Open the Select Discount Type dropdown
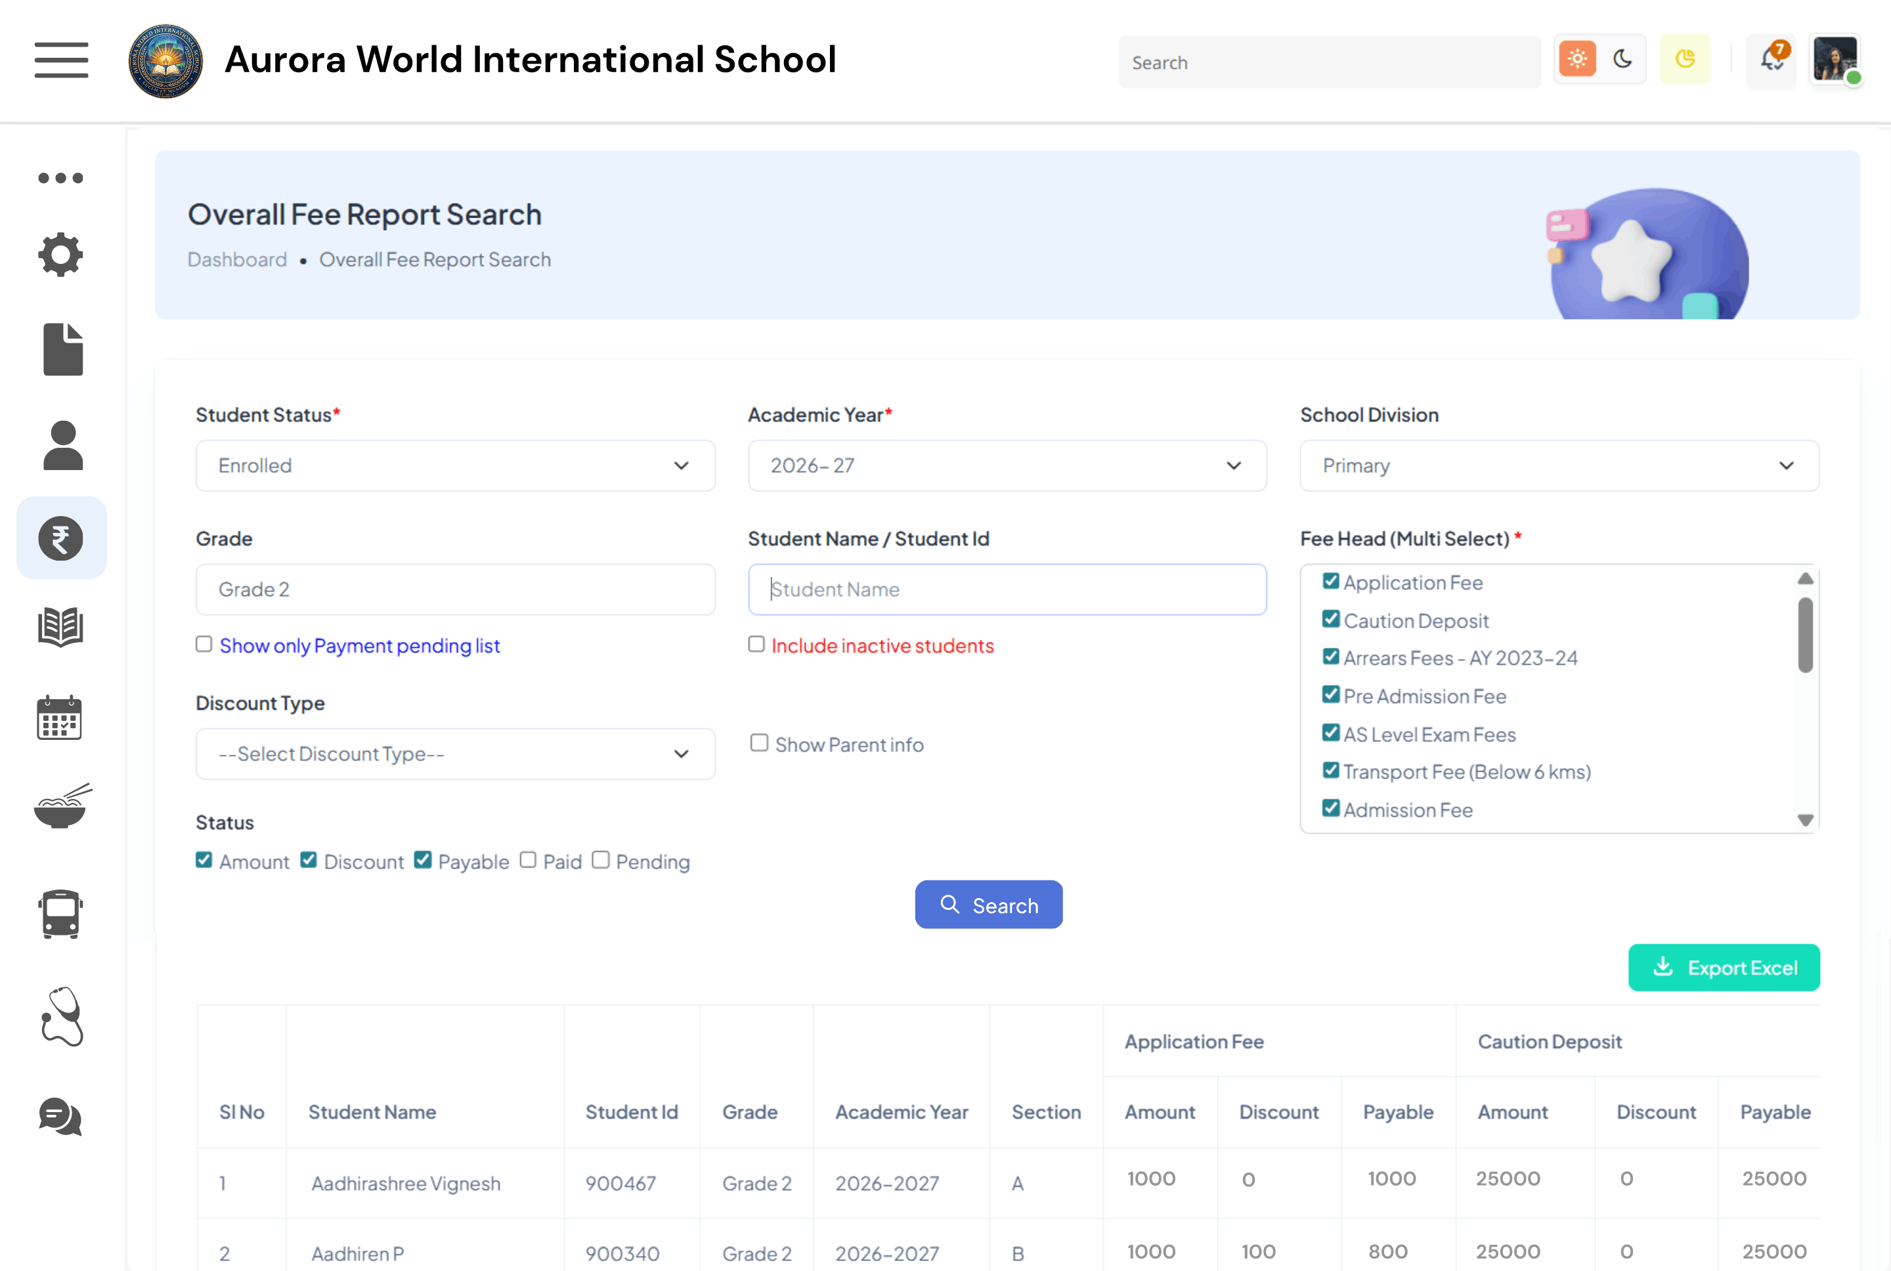Screen dimensions: 1891x1271 455,754
